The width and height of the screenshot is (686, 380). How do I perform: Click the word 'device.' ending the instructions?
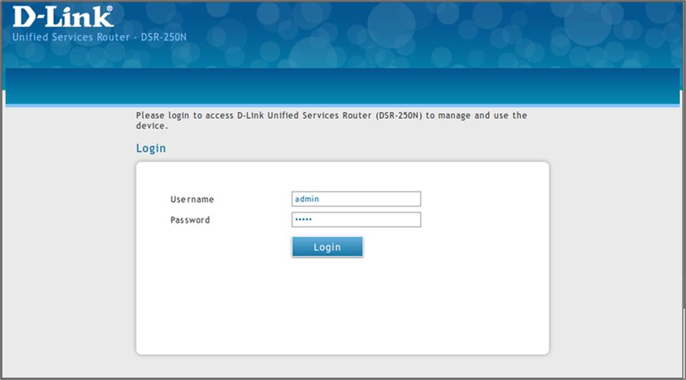tap(152, 126)
